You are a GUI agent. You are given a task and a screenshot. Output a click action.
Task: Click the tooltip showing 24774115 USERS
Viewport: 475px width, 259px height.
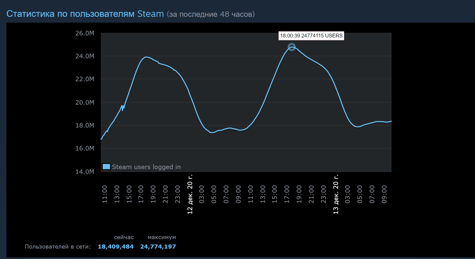311,36
